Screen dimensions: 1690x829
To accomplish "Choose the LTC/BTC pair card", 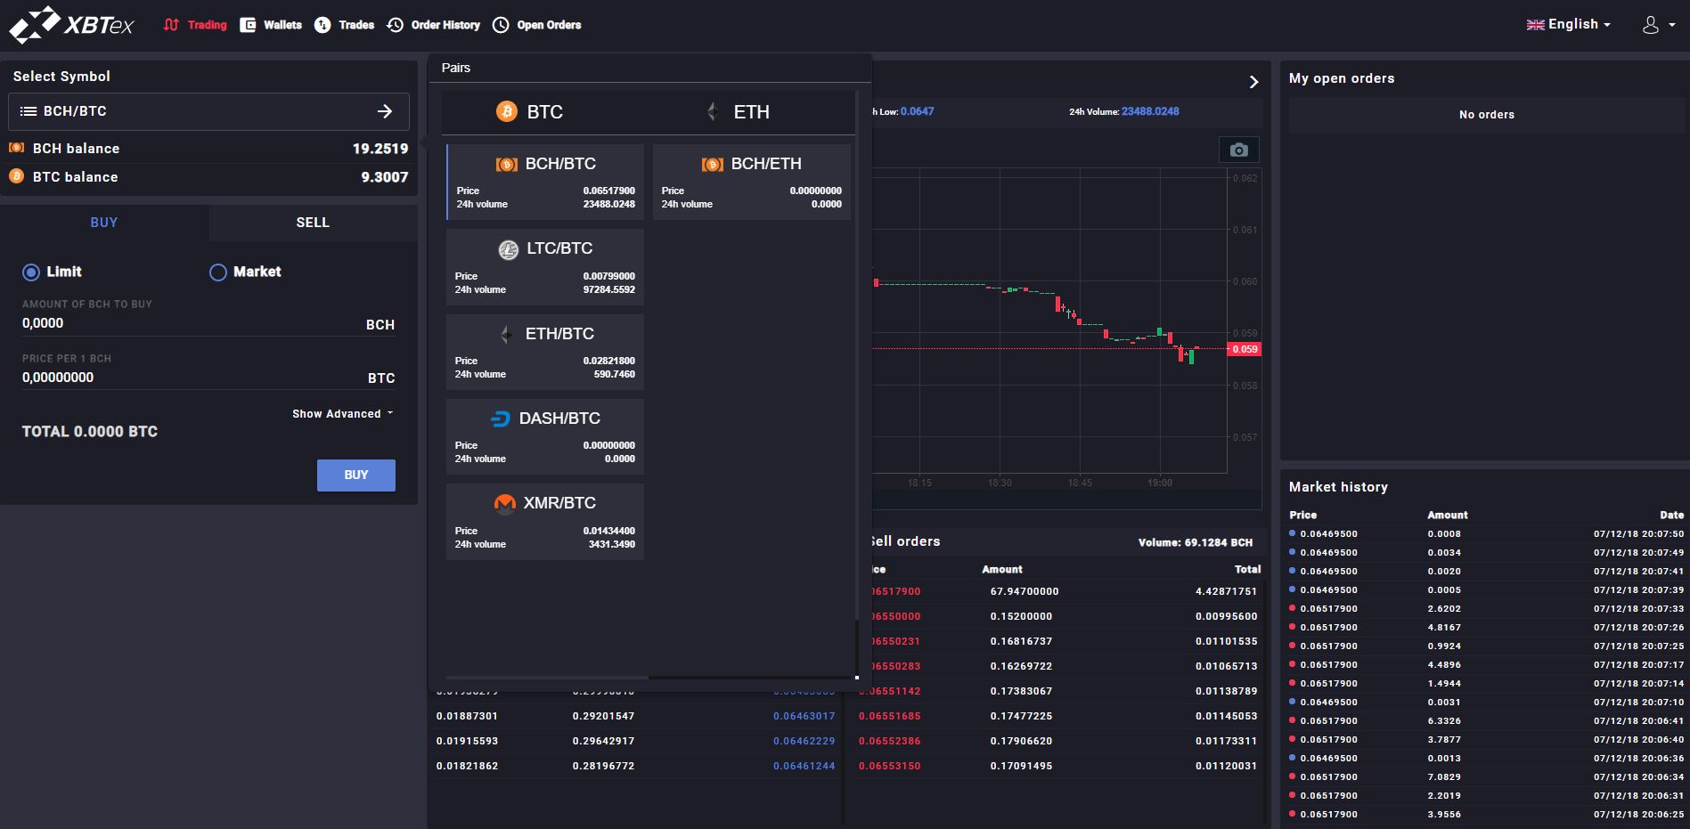I will click(545, 267).
